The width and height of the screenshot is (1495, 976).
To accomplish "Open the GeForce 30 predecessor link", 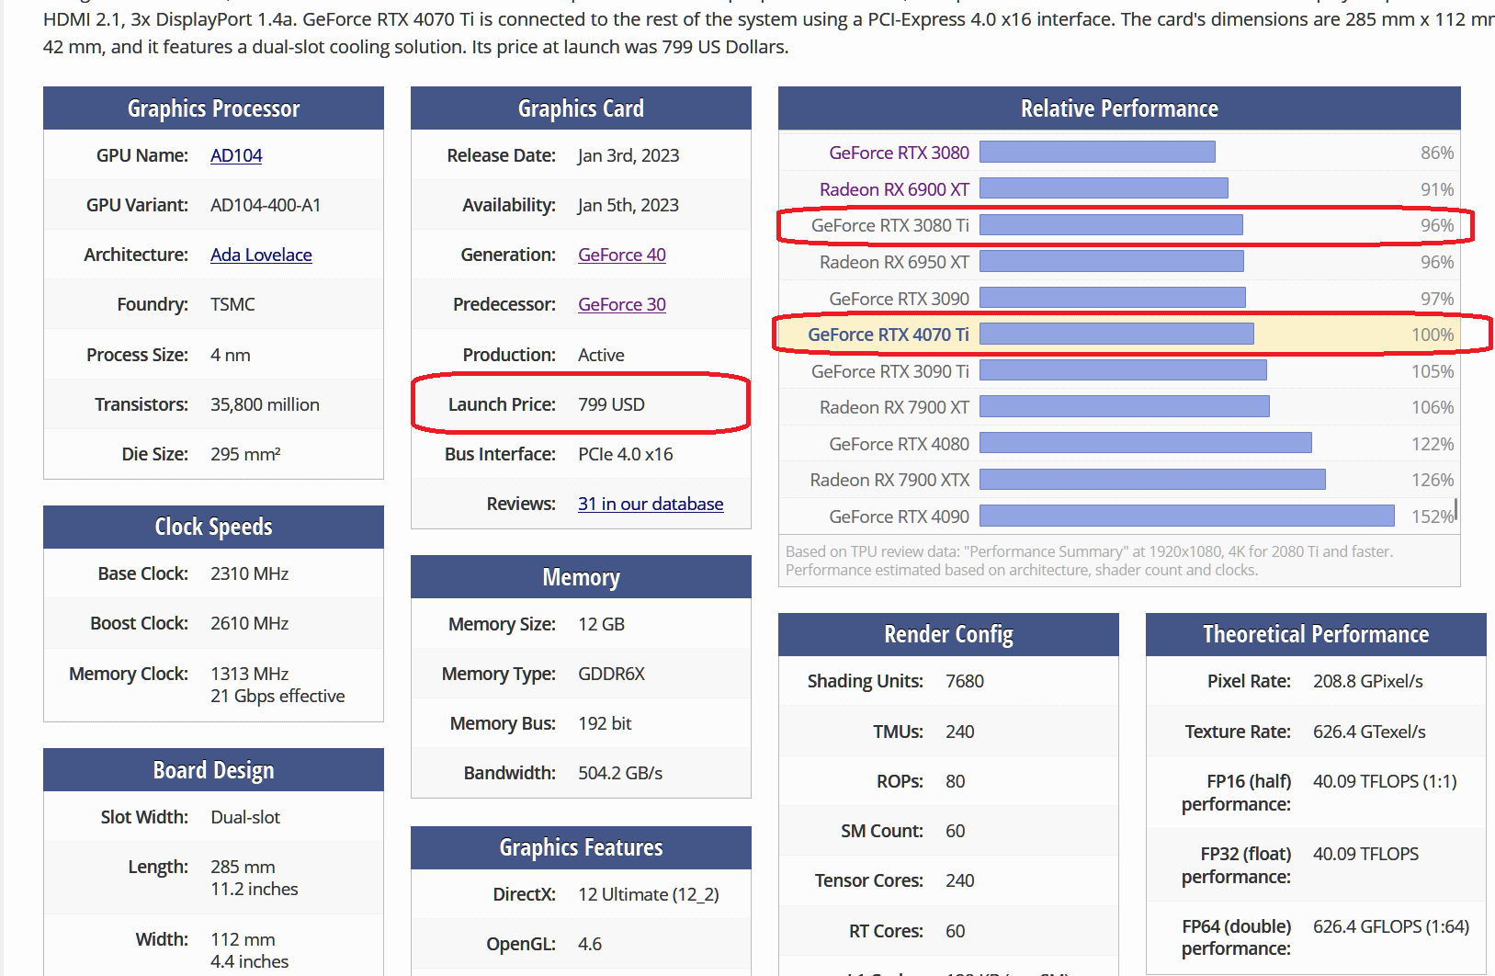I will coord(622,304).
